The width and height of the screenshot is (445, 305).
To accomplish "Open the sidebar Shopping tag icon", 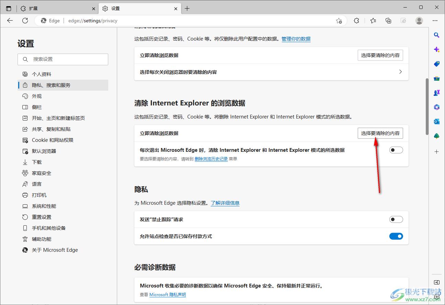I will click(437, 64).
